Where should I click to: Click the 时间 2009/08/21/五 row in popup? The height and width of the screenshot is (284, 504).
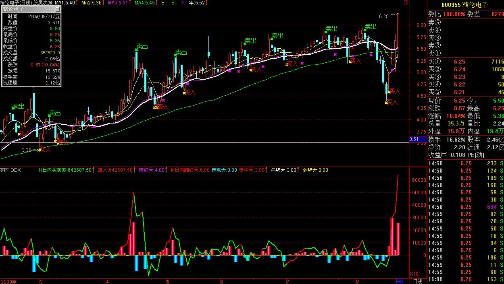point(31,16)
